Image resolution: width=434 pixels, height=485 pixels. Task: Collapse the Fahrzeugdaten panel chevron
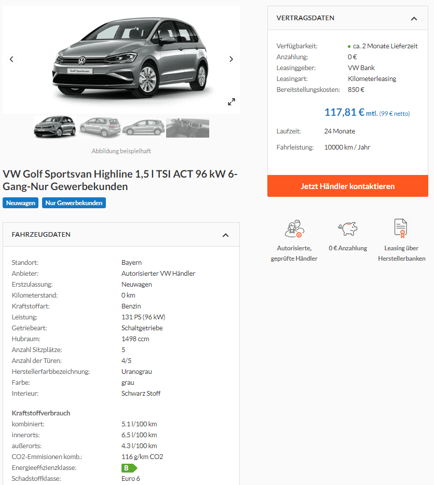[x=225, y=235]
